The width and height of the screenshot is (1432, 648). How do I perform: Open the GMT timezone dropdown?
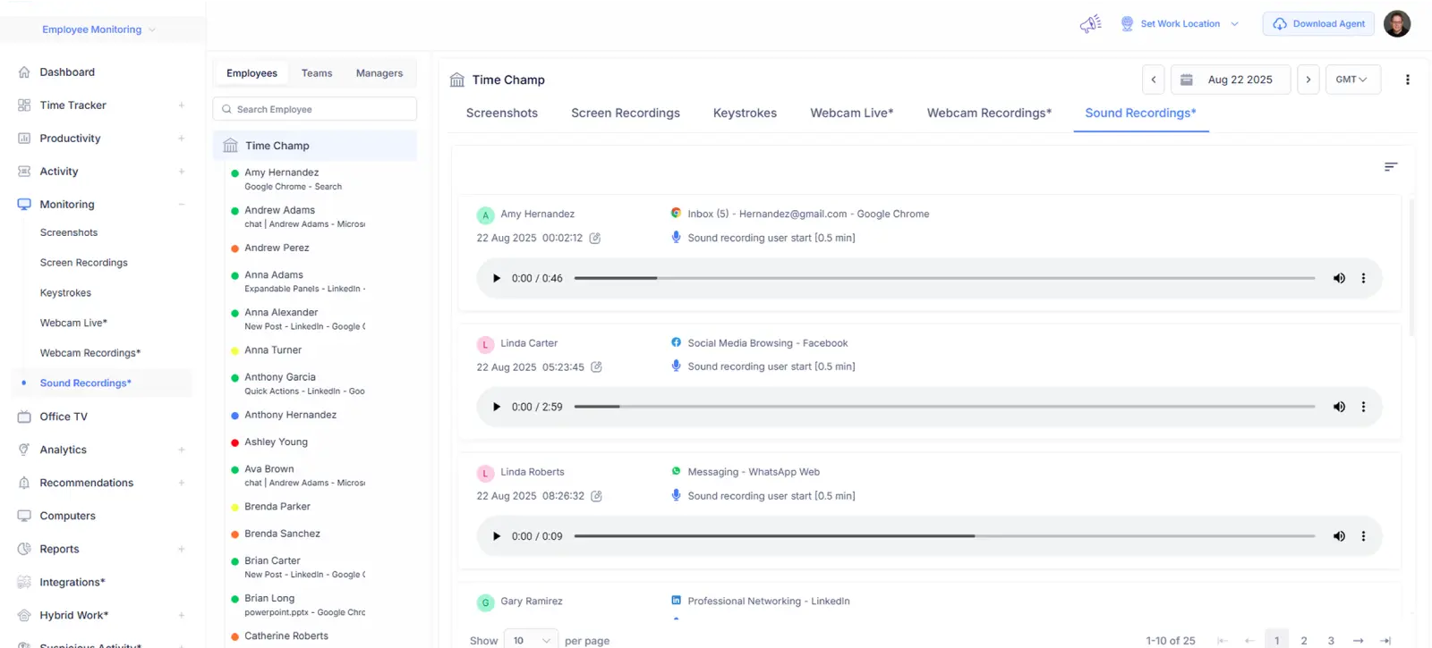1351,80
